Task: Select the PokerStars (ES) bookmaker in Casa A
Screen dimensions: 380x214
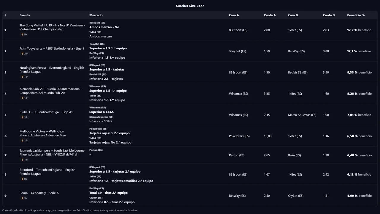Action: tap(239, 136)
